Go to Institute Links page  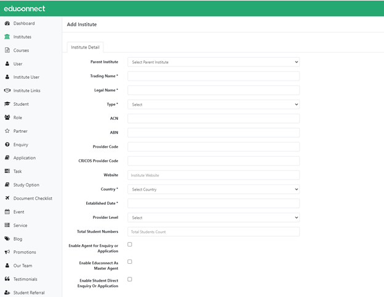26,90
